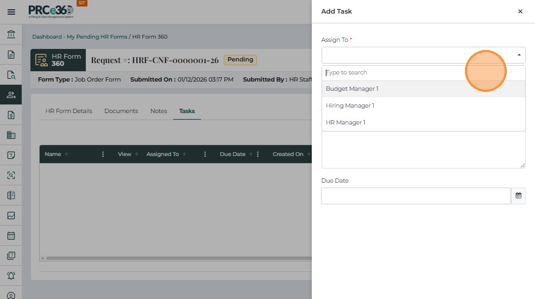535x299 pixels.
Task: Open the document search sidebar icon
Action: pos(11,75)
